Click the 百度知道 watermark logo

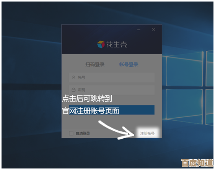[x=197, y=163]
